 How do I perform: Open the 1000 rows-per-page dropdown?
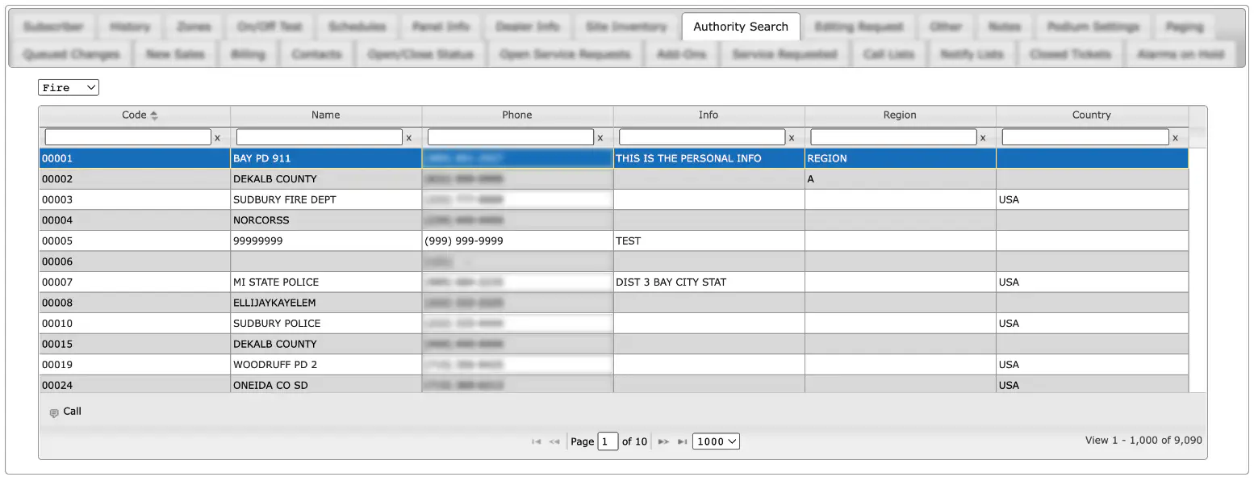click(716, 441)
